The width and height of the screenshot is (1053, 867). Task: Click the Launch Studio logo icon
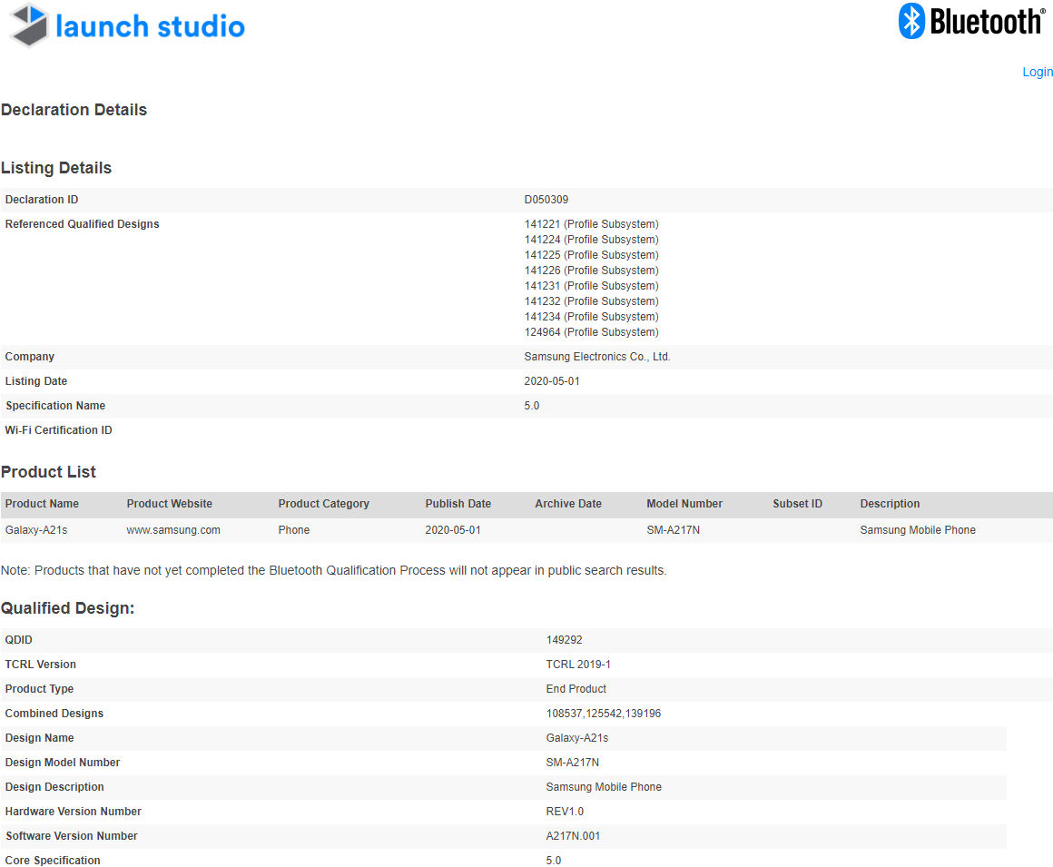point(29,25)
